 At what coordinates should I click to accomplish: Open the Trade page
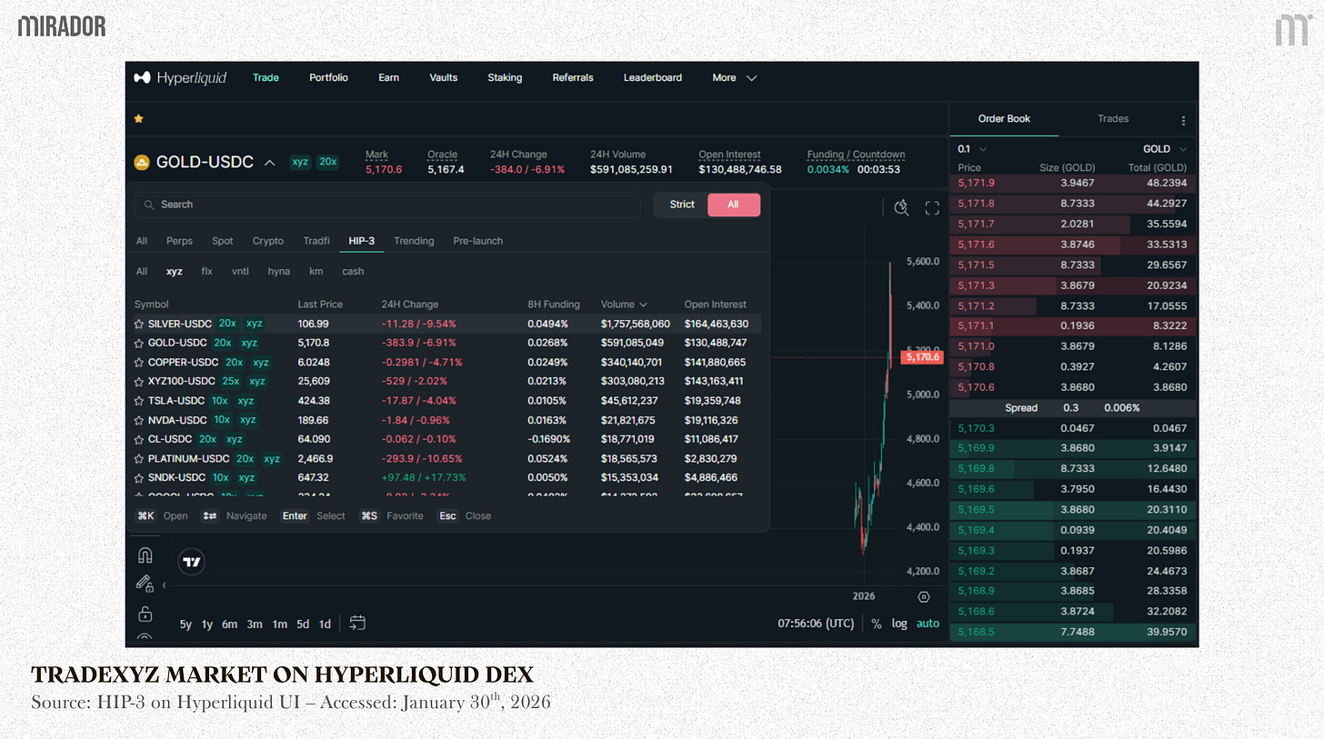point(266,78)
